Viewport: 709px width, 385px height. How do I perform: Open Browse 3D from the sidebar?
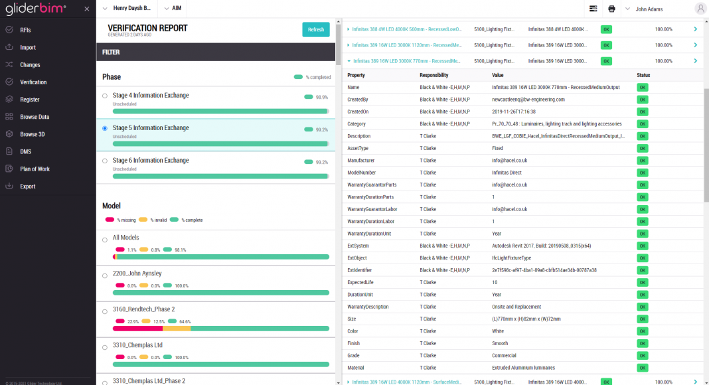(x=32, y=134)
